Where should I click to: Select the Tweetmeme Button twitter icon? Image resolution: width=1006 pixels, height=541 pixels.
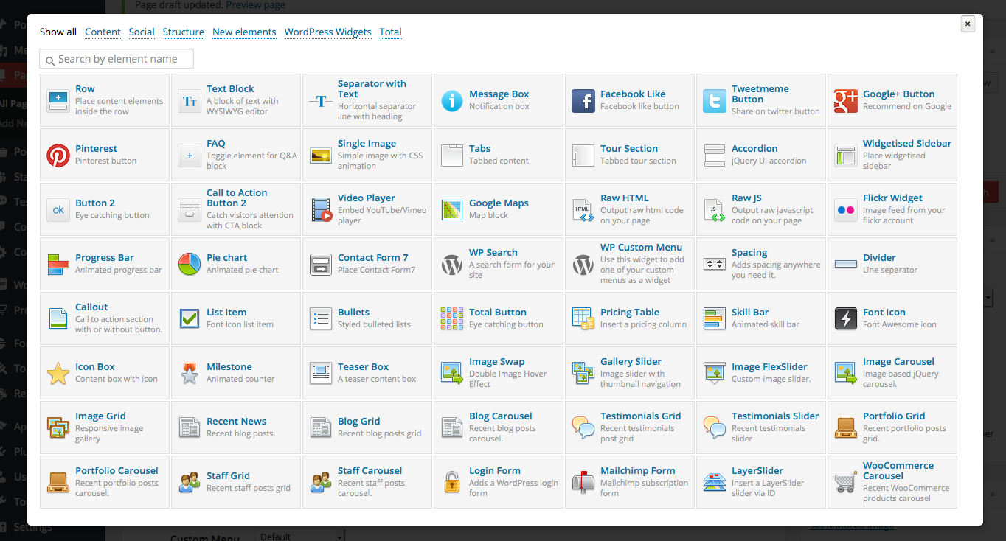pos(715,100)
